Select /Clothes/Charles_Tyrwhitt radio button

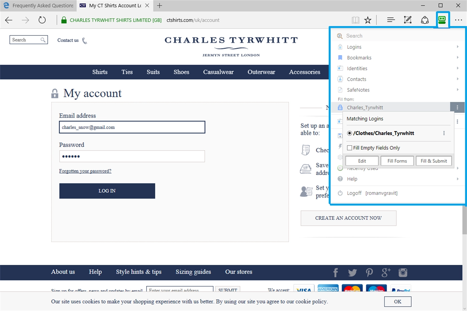(x=349, y=133)
